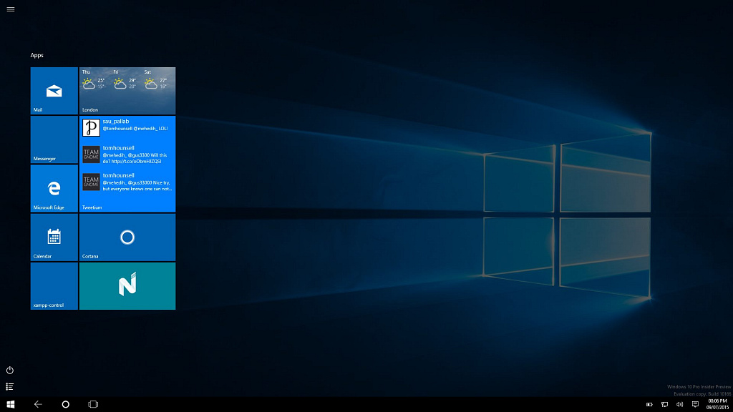
Task: Open the Cortana tile
Action: pos(127,237)
